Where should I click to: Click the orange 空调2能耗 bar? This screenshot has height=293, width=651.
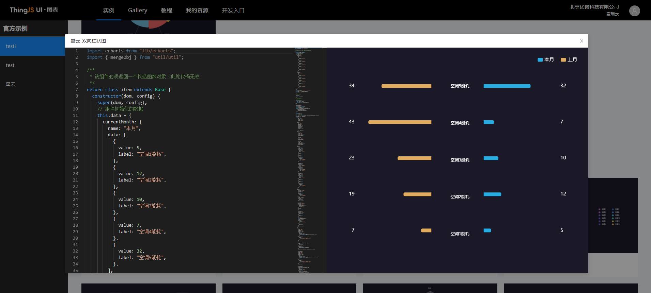[x=417, y=194]
